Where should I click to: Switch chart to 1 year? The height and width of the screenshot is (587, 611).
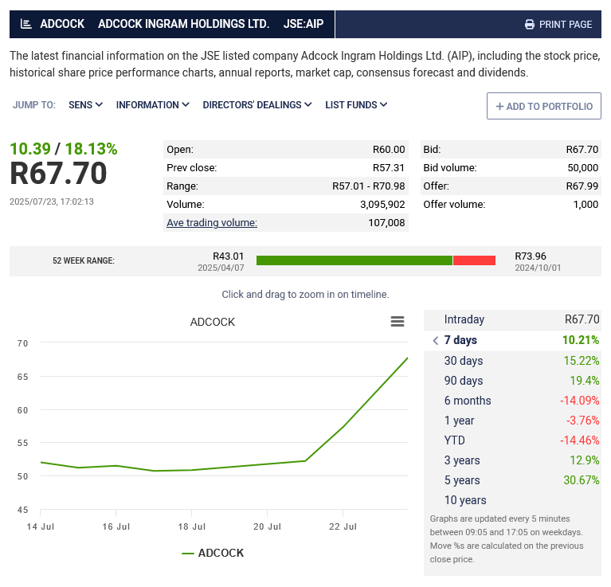(512, 421)
